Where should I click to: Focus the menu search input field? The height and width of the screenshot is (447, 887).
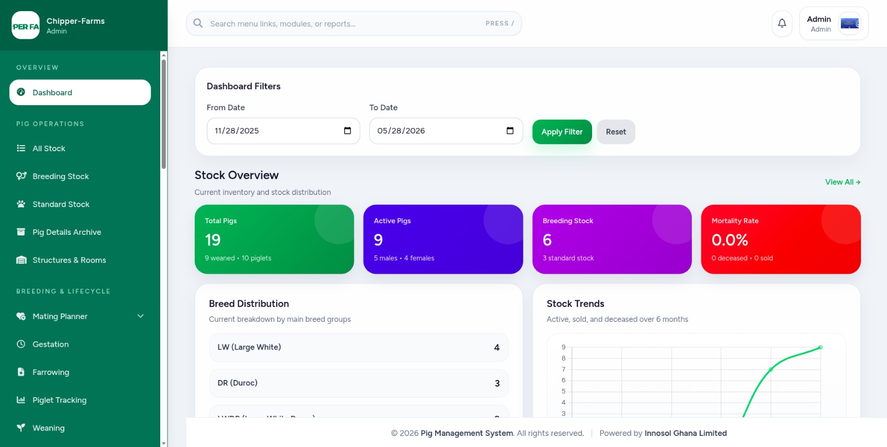tap(354, 23)
